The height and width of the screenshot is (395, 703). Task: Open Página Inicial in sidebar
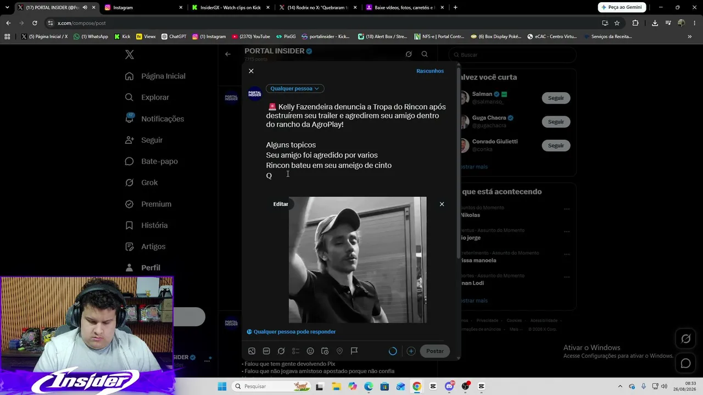(155, 76)
